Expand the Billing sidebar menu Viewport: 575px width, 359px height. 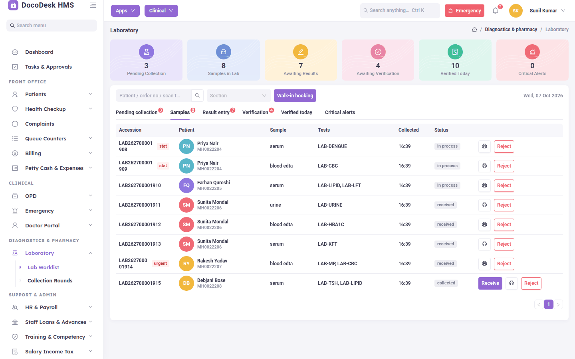coord(52,154)
